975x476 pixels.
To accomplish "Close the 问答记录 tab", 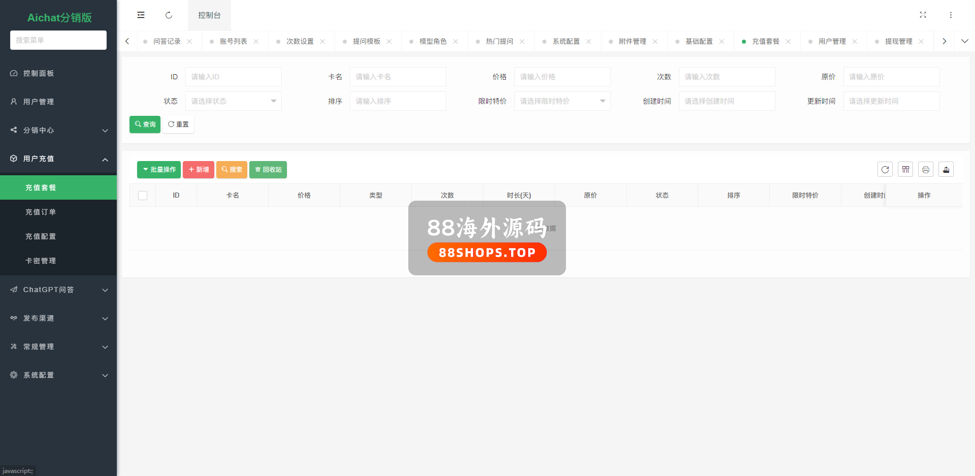I will (x=189, y=42).
